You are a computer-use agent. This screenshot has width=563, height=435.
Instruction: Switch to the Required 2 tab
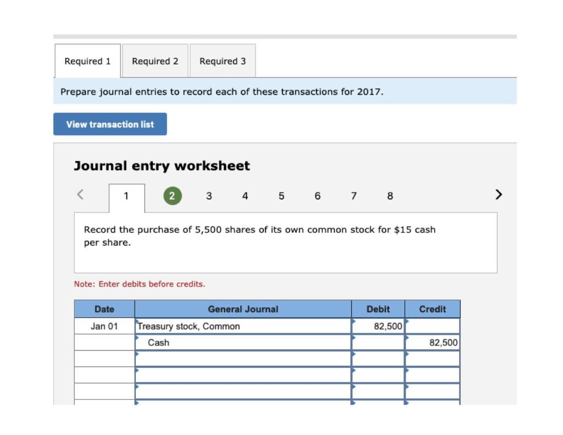click(155, 60)
